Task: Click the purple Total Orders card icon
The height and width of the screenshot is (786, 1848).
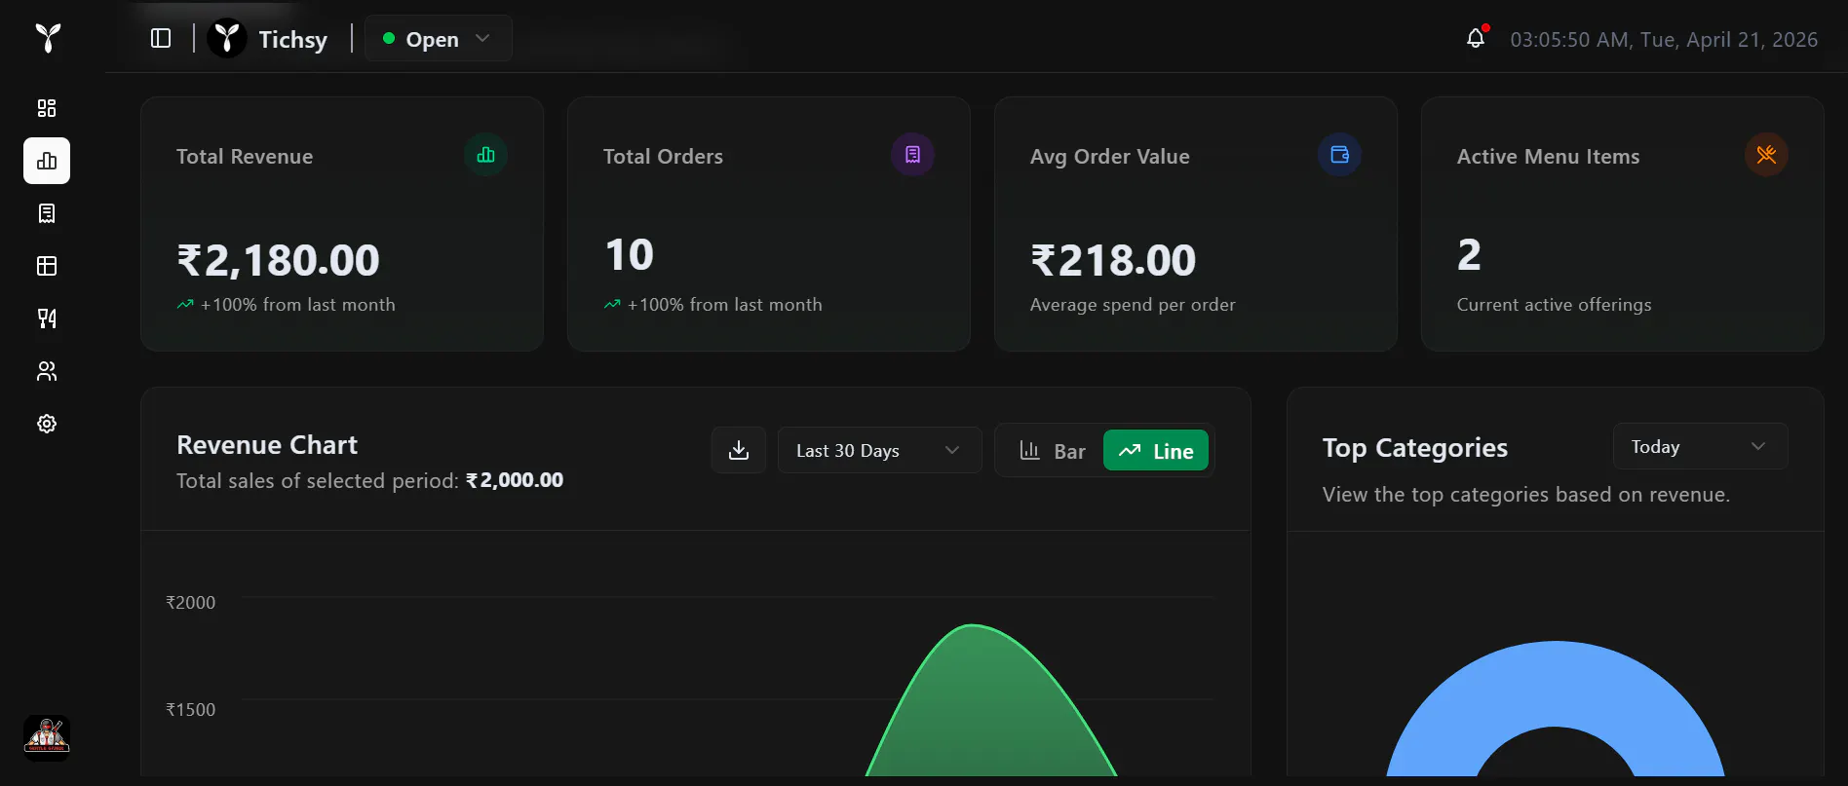Action: [912, 155]
